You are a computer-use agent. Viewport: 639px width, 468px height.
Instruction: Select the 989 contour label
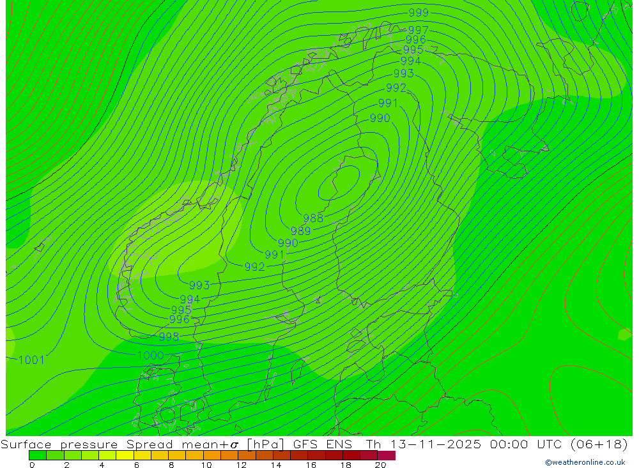point(301,231)
